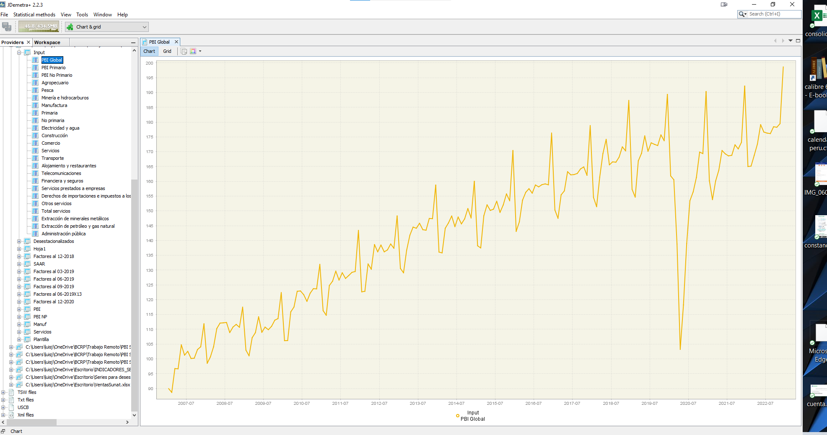Switch to the Workspace tab
Image resolution: width=827 pixels, height=435 pixels.
pos(47,42)
